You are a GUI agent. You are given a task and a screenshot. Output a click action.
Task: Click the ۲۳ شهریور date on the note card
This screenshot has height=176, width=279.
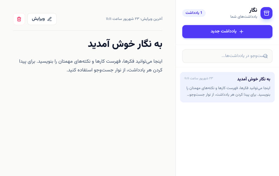pos(199,78)
